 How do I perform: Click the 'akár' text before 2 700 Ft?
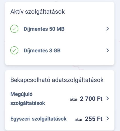[x=74, y=99]
